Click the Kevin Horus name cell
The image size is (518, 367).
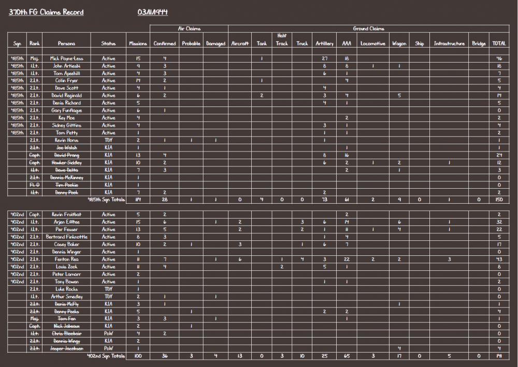[66, 140]
